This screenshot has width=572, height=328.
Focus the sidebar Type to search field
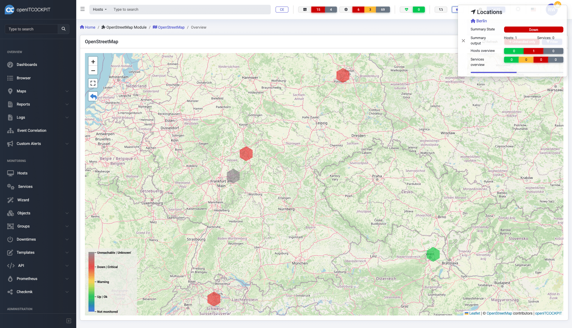point(31,29)
